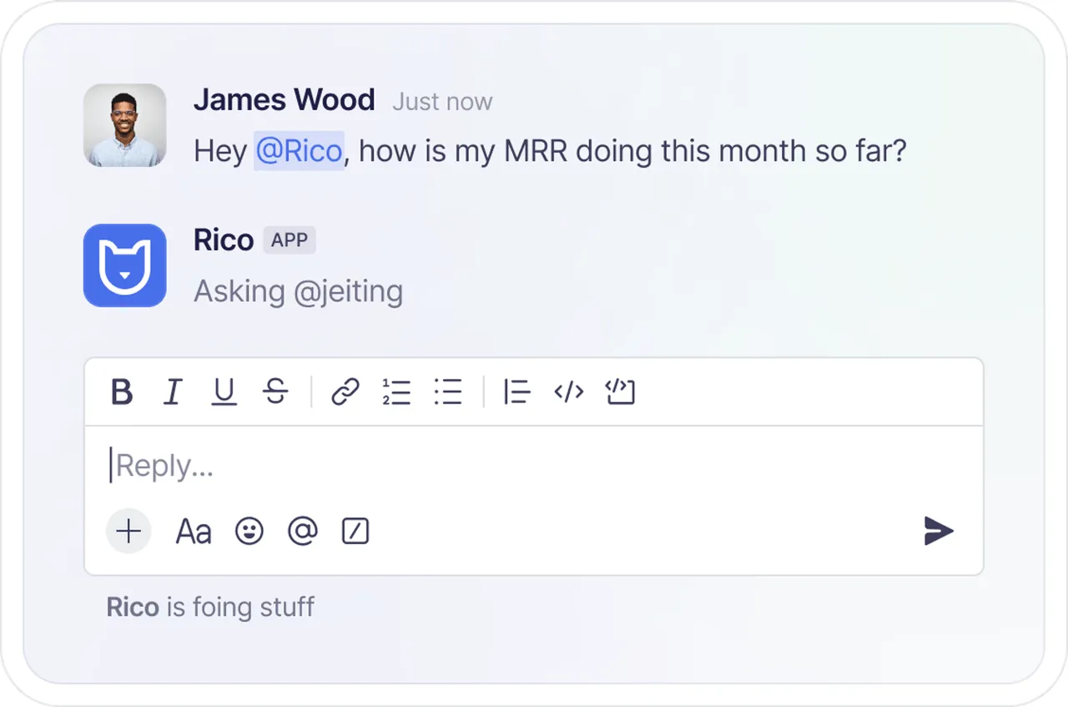The image size is (1068, 707).
Task: Apply blockquote formatting
Action: click(517, 391)
